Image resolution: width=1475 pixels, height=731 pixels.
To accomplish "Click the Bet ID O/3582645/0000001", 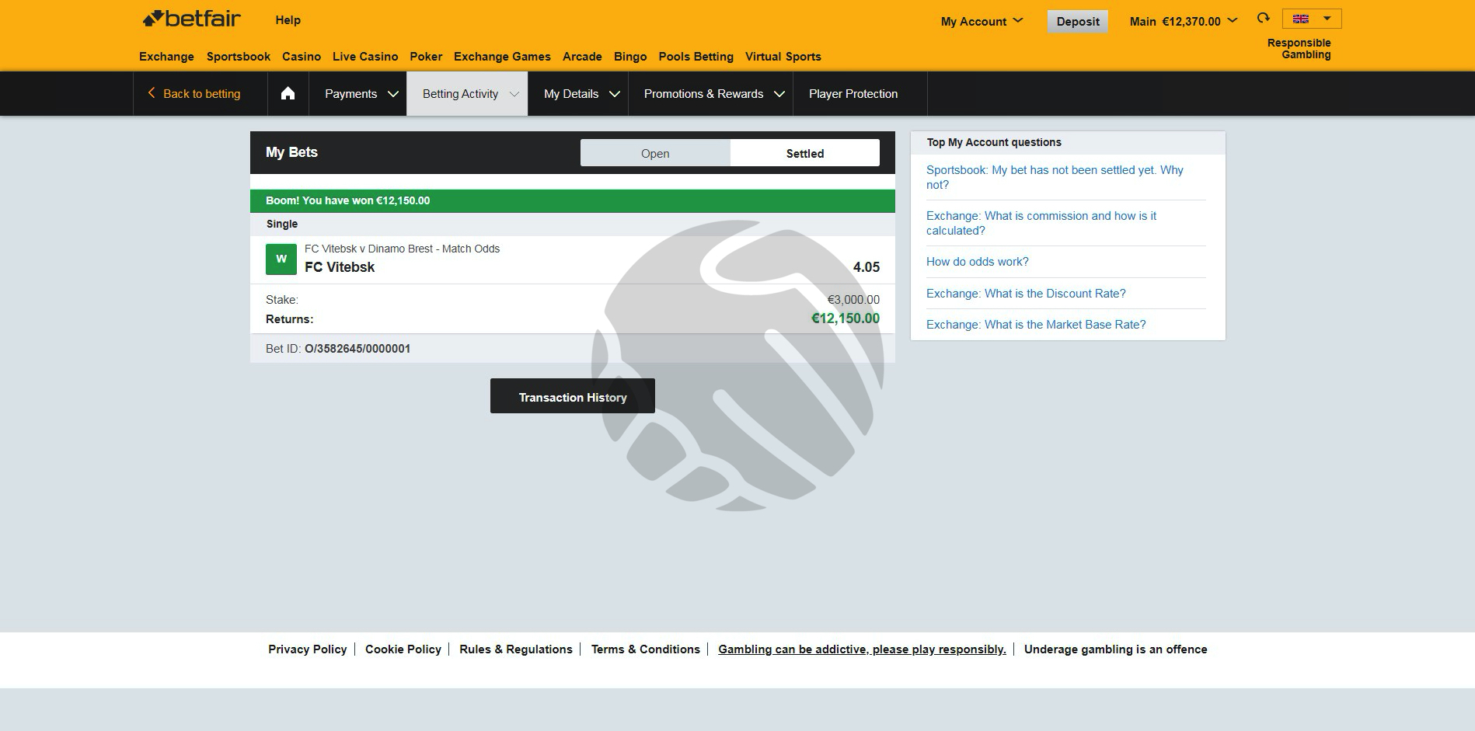I will (357, 349).
